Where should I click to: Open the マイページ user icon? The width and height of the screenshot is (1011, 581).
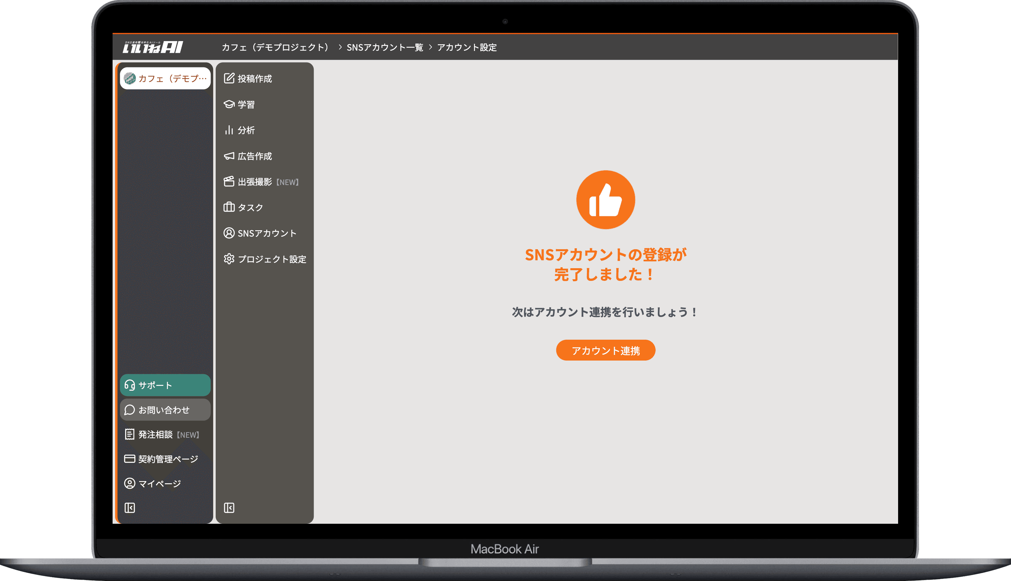coord(129,483)
